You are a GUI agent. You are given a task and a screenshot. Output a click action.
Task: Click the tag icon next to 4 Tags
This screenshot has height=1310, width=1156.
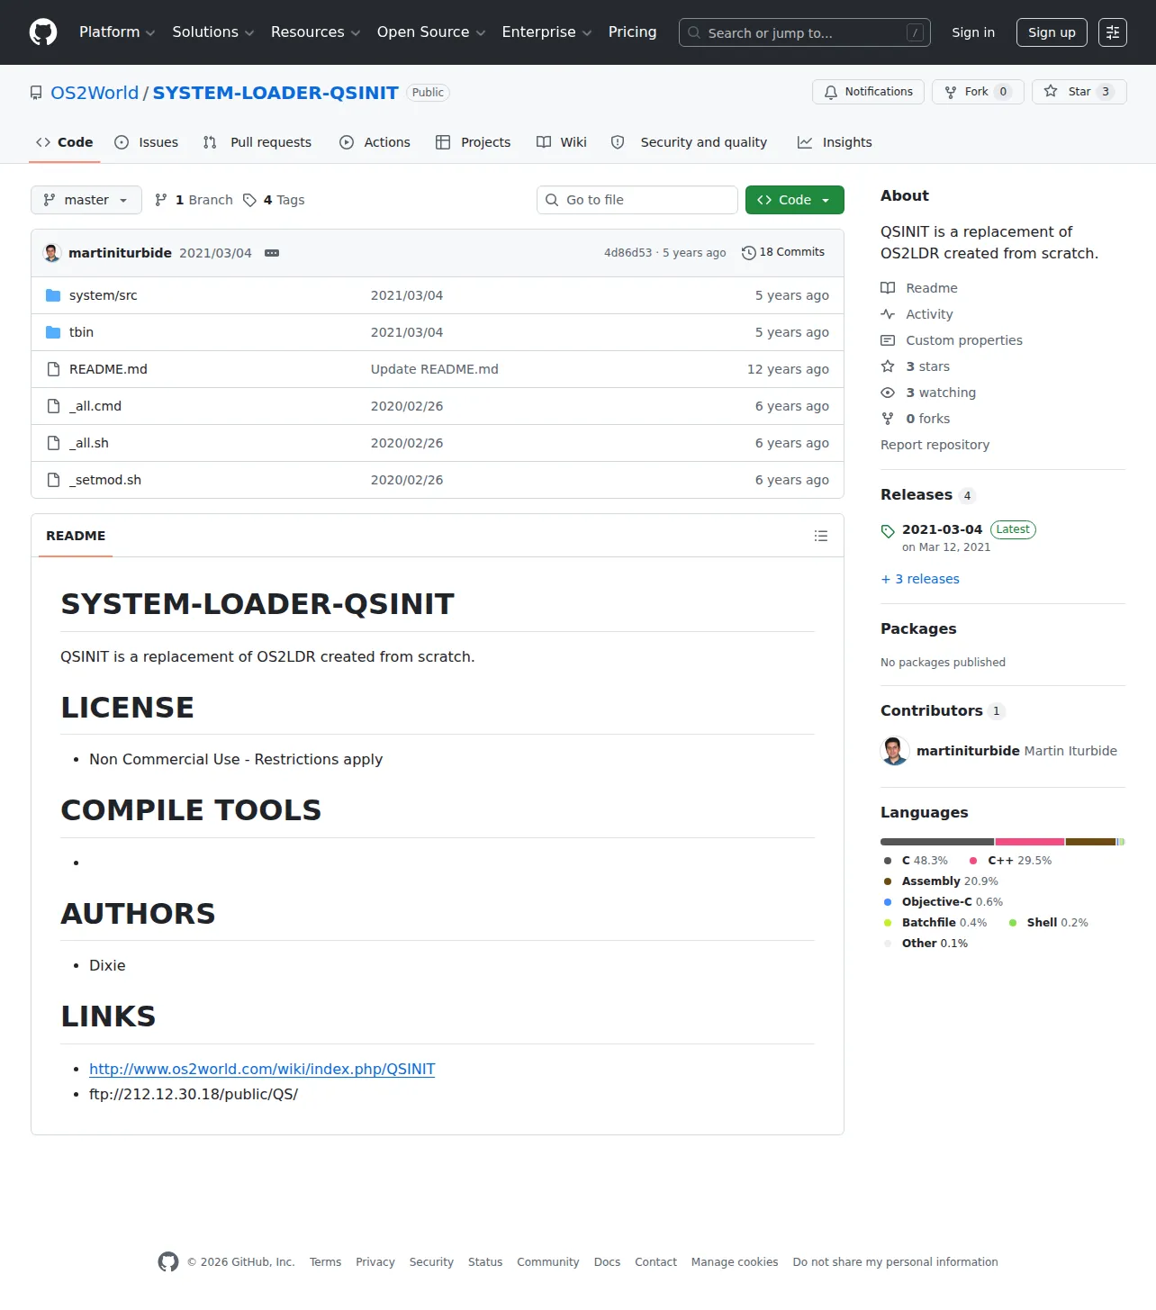[x=249, y=200]
